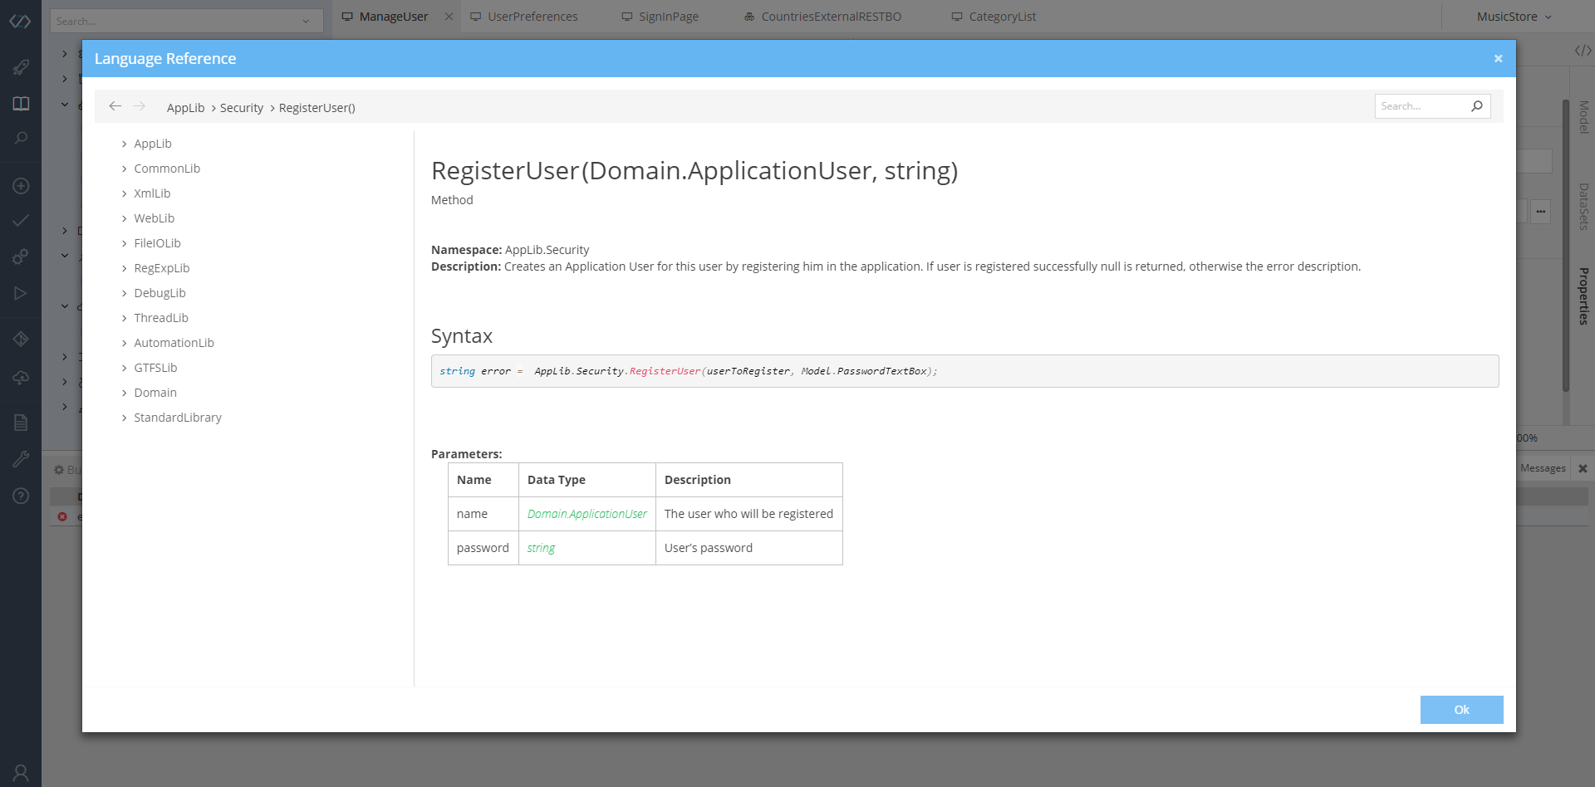Viewport: 1595px width, 787px height.
Task: Click the magnifier icon in reference search
Action: coord(1476,106)
